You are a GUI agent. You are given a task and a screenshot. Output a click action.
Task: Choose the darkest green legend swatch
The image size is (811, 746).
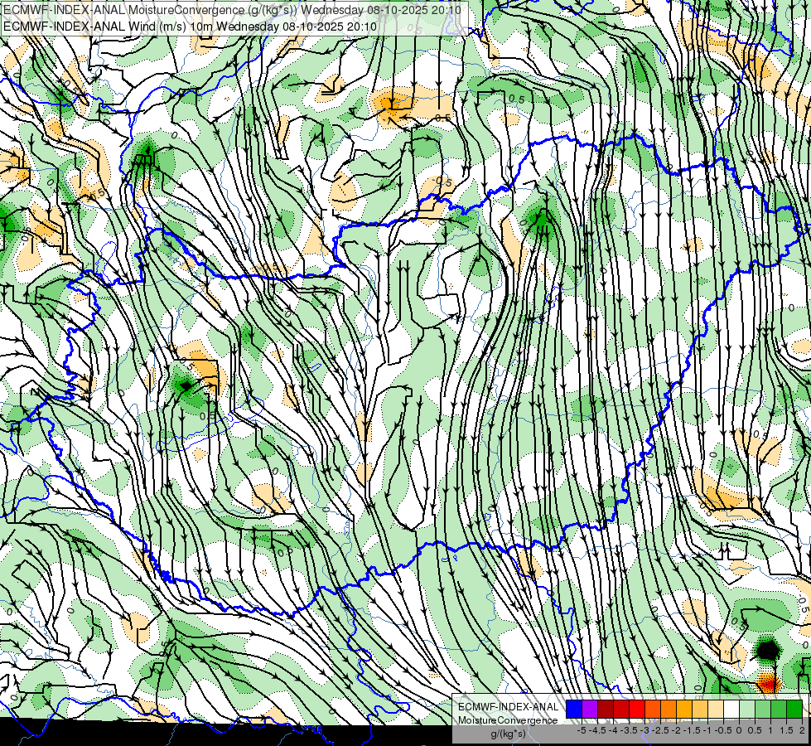[794, 709]
